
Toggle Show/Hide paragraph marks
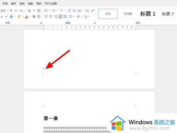[93, 11]
